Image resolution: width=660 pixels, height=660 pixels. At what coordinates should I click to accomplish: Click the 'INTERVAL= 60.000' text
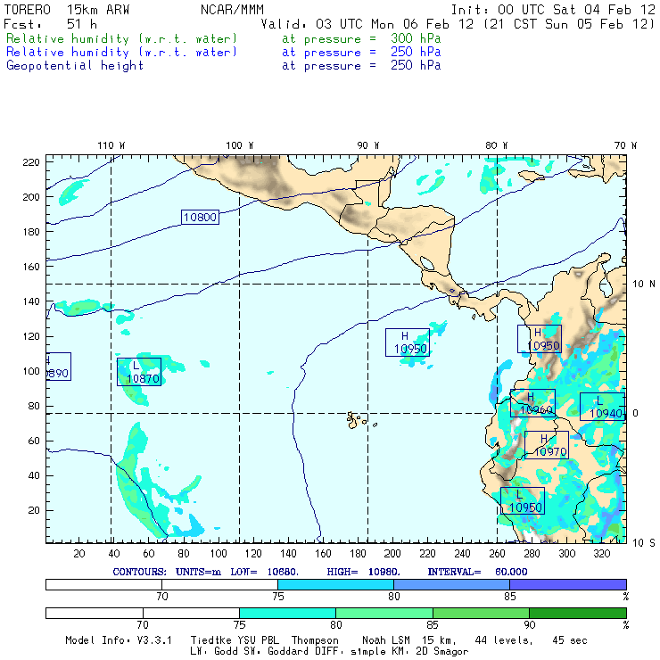coord(477,572)
